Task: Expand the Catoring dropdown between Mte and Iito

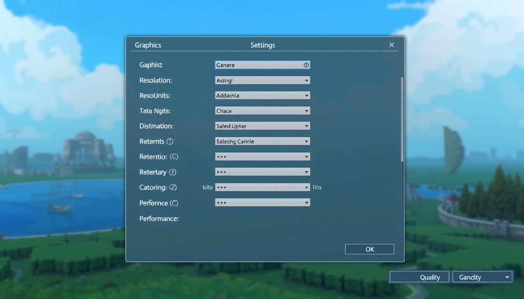Action: click(x=262, y=187)
